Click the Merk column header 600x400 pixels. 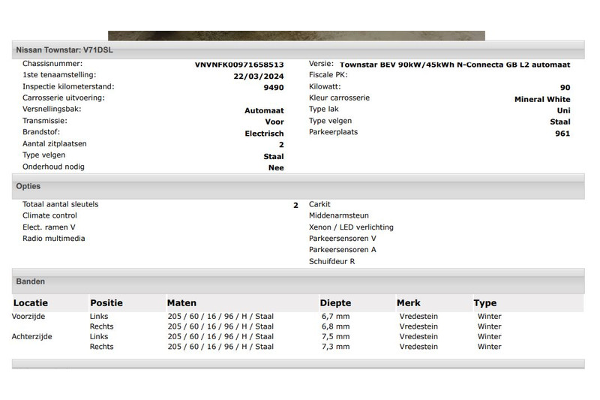click(x=409, y=303)
